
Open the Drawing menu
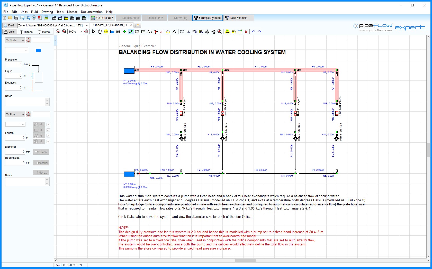pyautogui.click(x=47, y=12)
